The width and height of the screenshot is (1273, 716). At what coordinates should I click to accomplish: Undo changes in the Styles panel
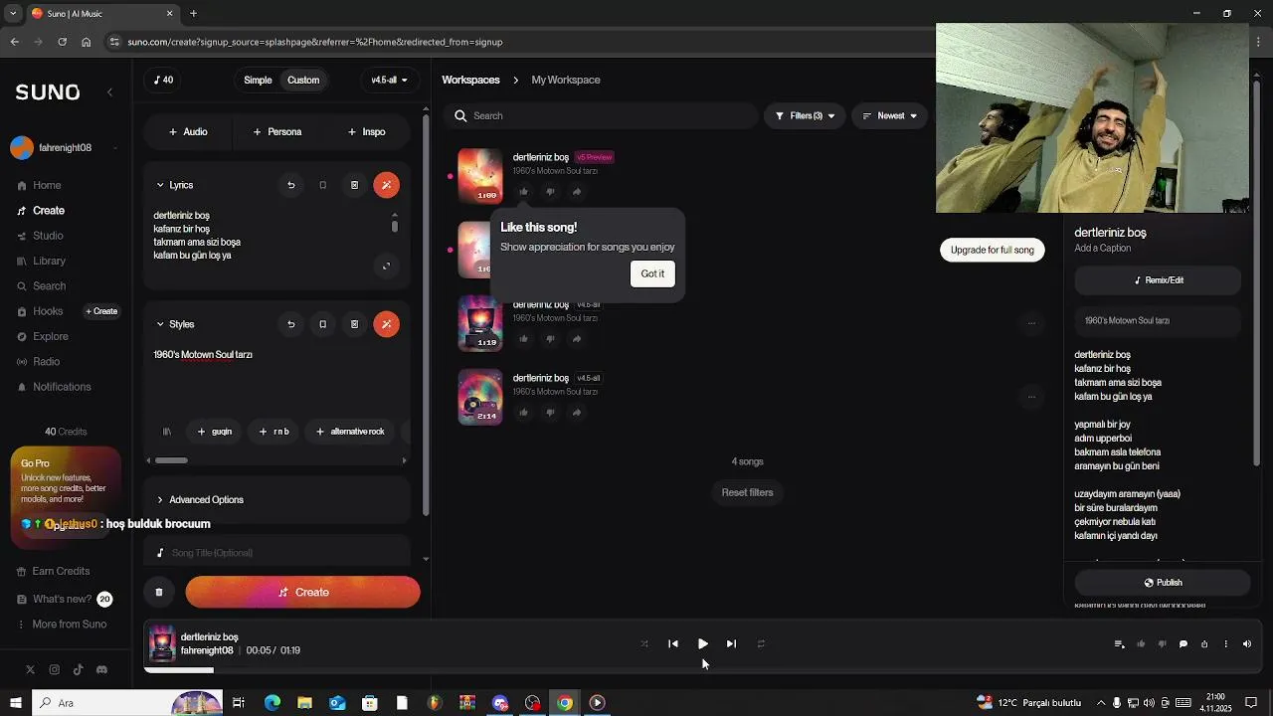(x=290, y=324)
